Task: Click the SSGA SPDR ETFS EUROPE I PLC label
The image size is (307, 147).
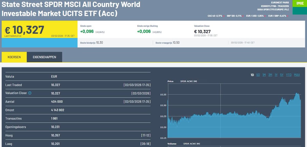Action: (x=273, y=9)
